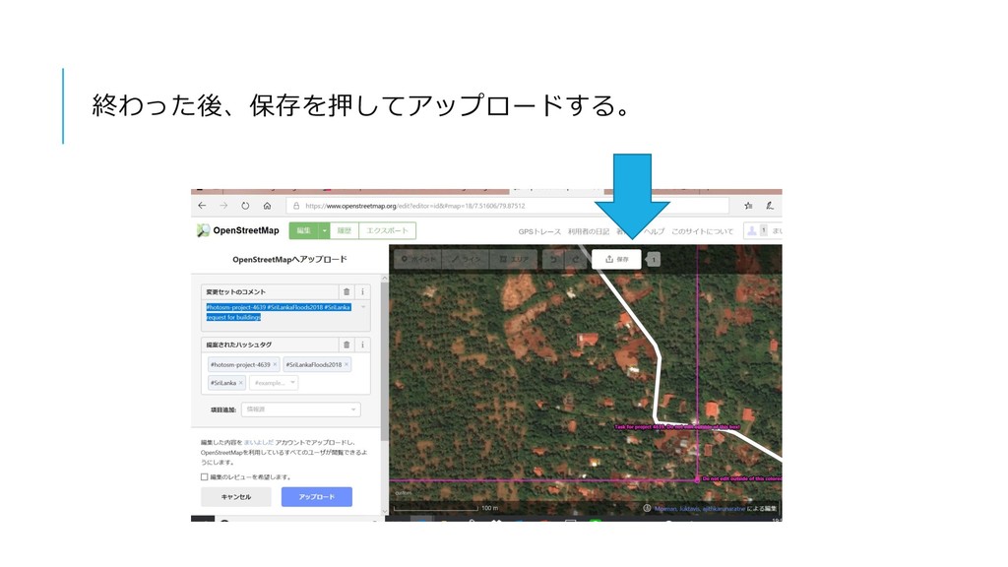This screenshot has height=567, width=1008.
Task: Click the 100 m map scale bar
Action: pos(446,508)
